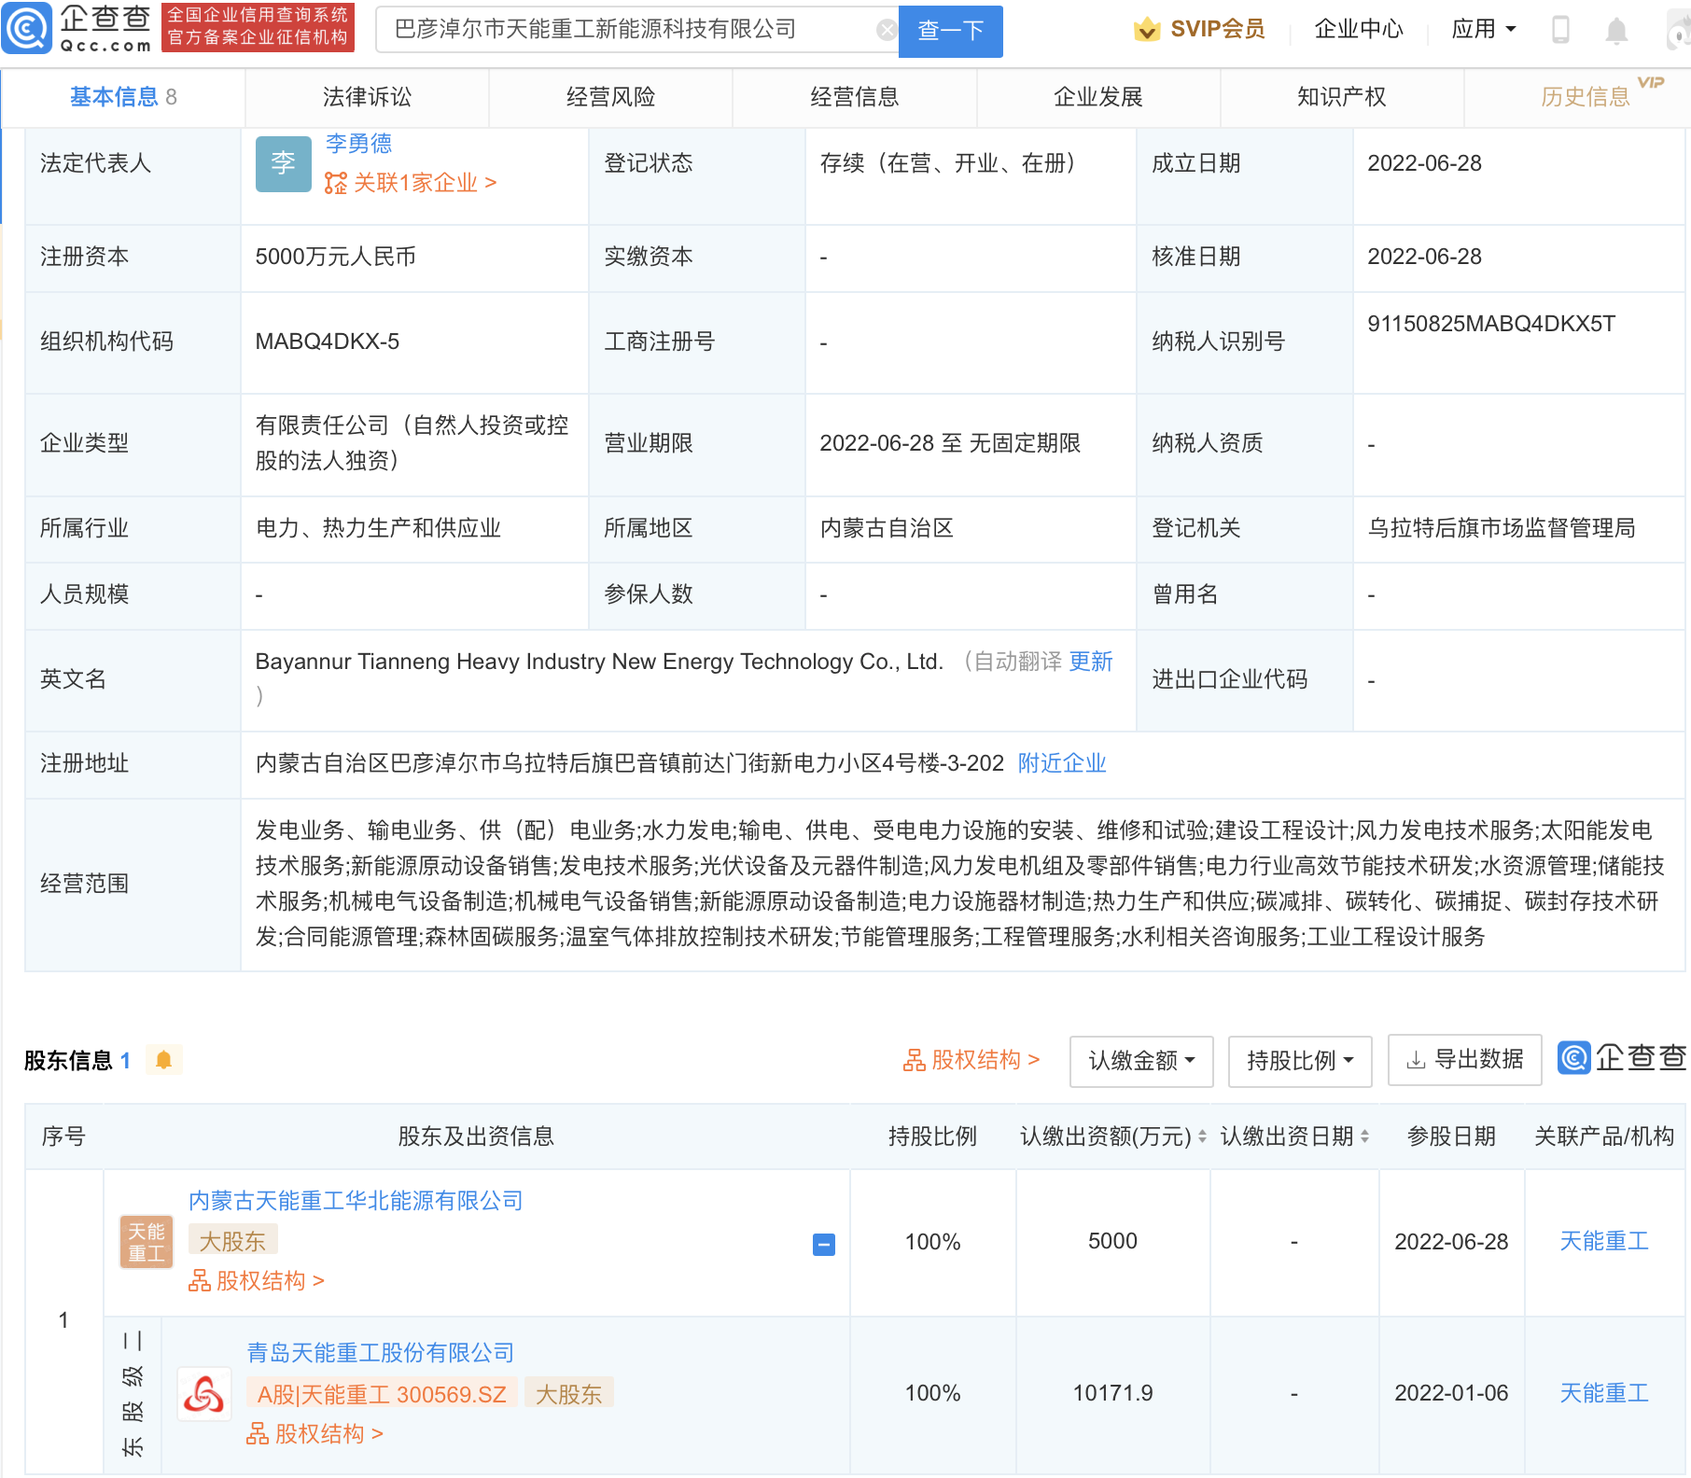Screen dimensions: 1691x1478
Task: Click the 查一下 search button
Action: coord(950,31)
